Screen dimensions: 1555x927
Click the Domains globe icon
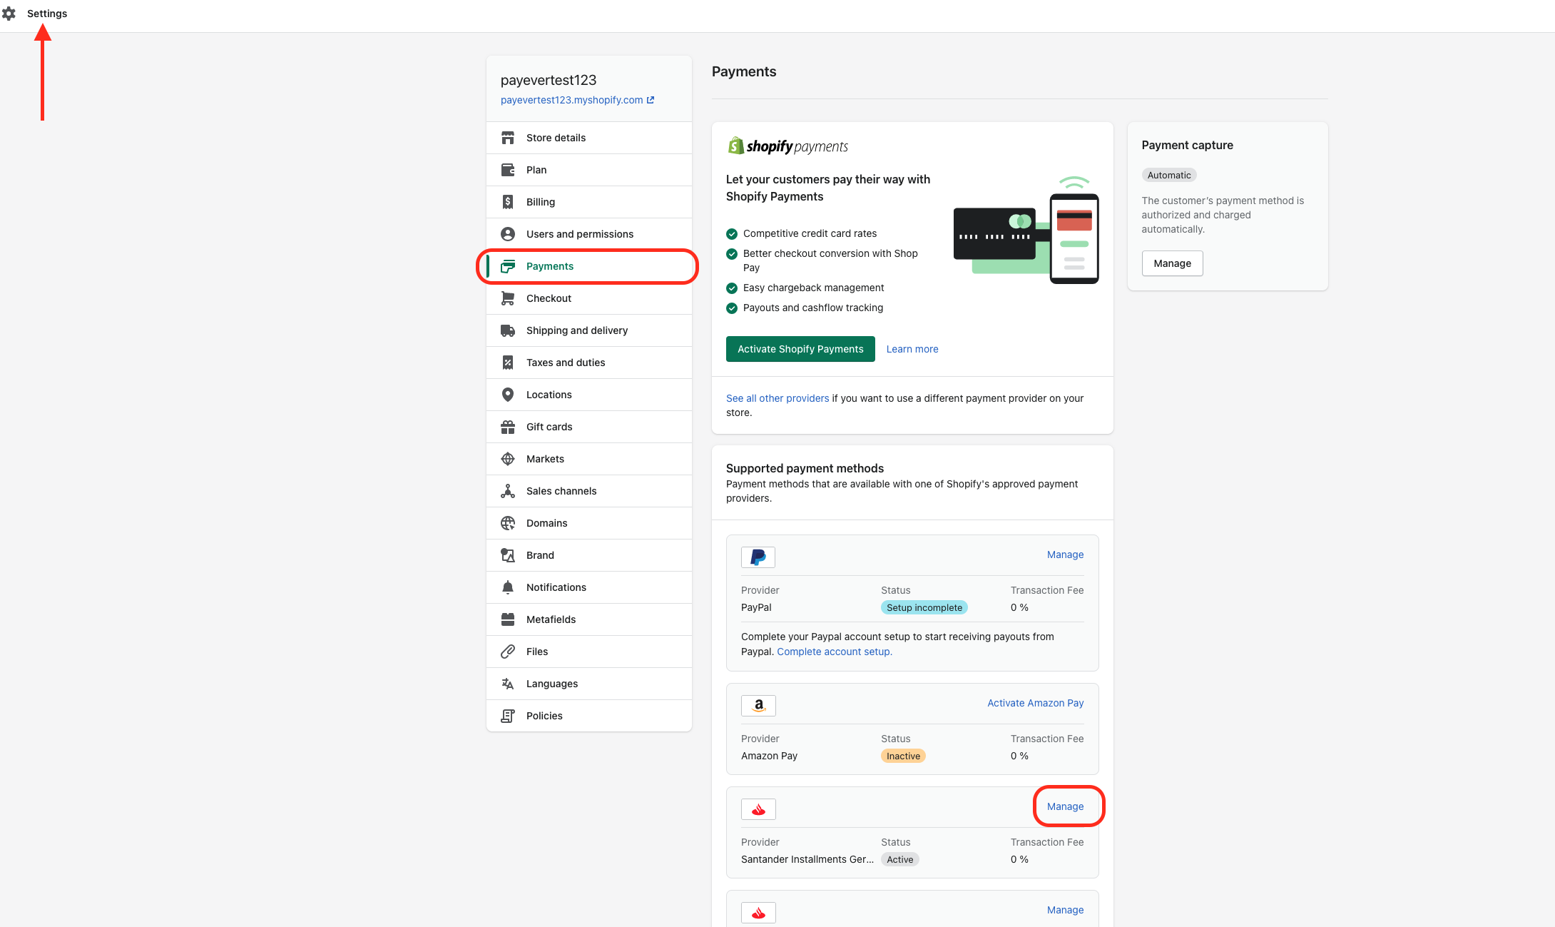pyautogui.click(x=508, y=523)
